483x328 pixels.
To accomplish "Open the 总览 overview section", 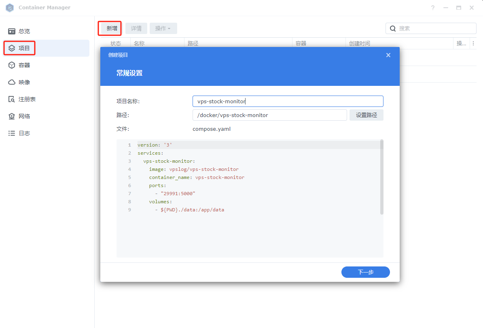I will pyautogui.click(x=46, y=31).
